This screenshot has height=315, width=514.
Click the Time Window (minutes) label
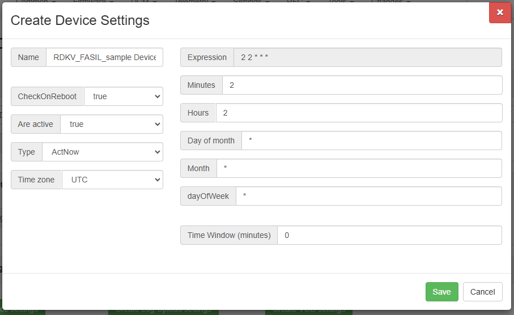click(x=229, y=235)
